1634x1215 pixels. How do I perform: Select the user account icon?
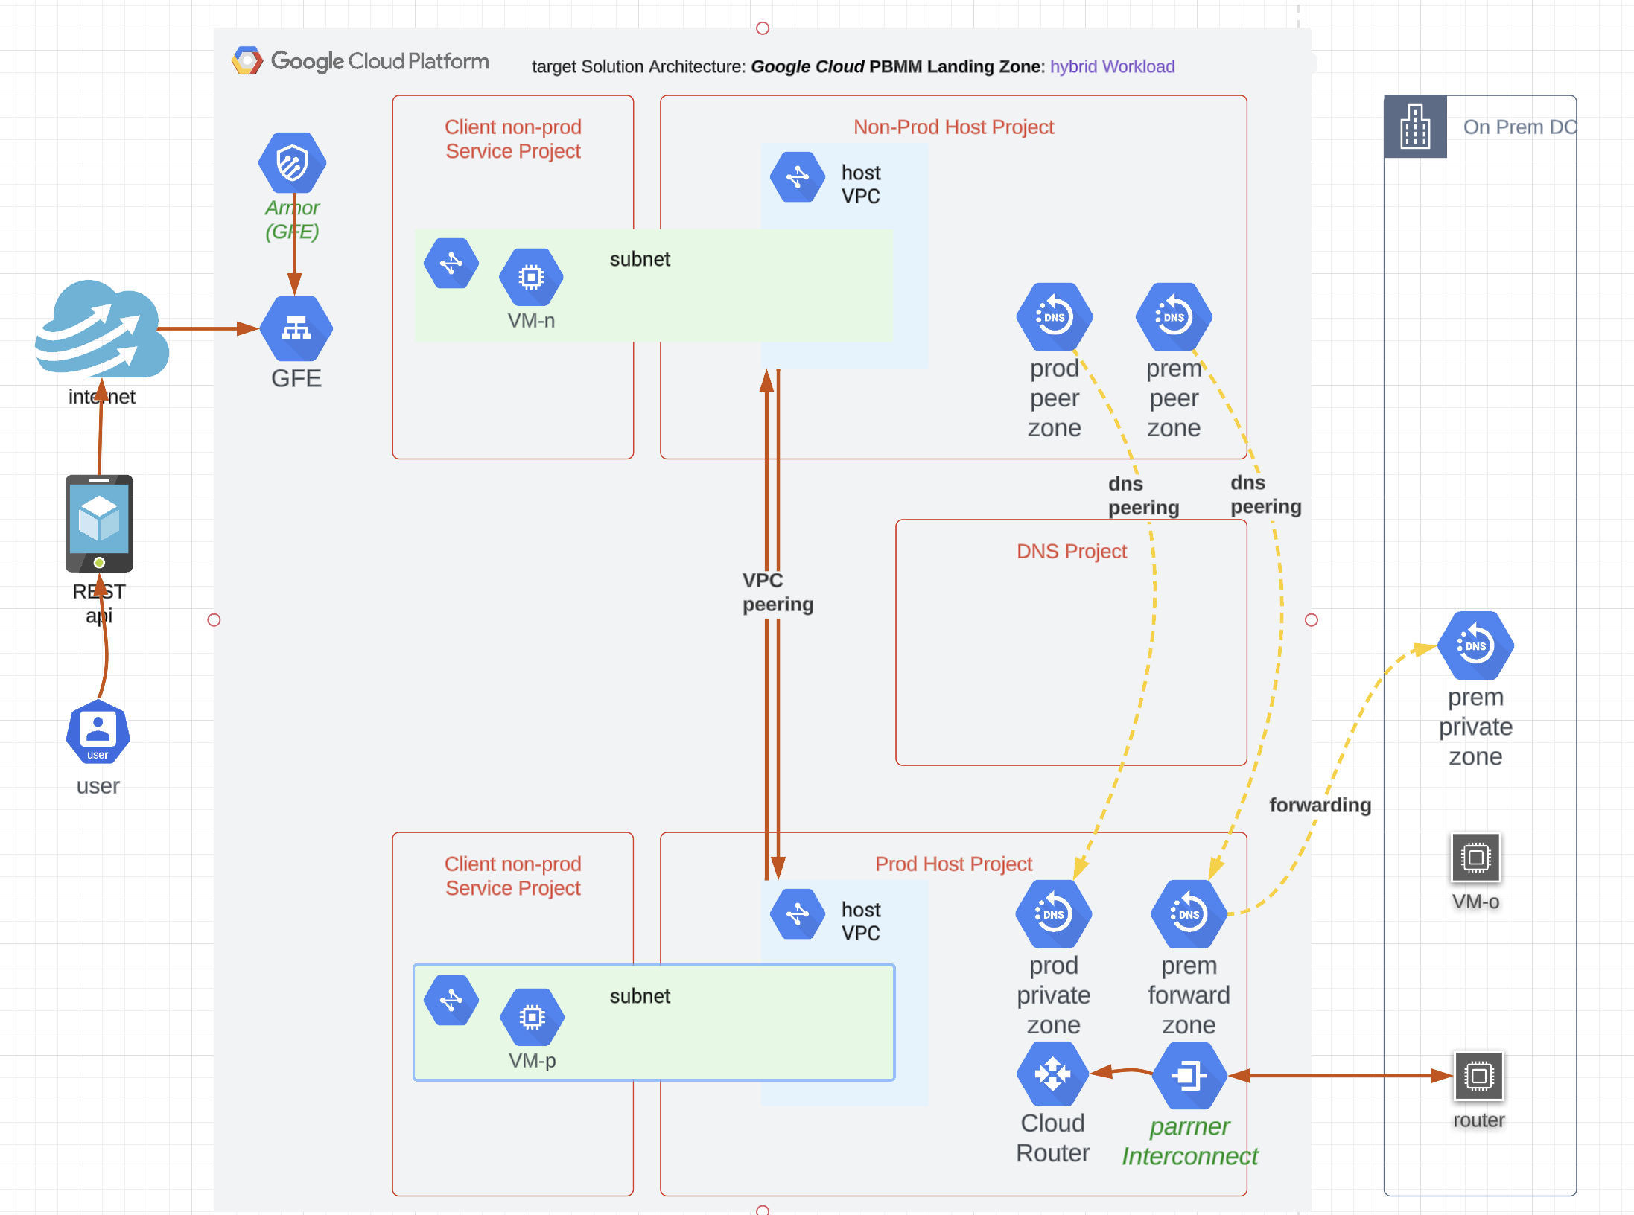click(x=98, y=732)
